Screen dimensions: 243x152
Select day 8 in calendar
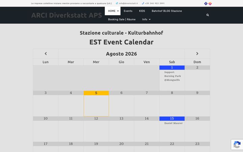click(172, 93)
